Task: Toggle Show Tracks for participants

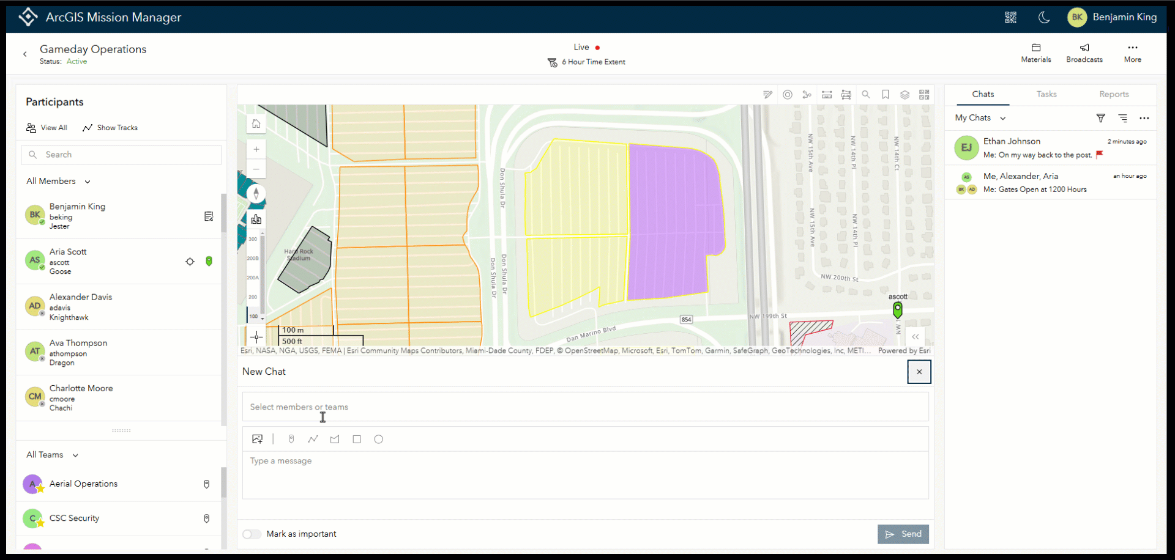Action: [110, 128]
